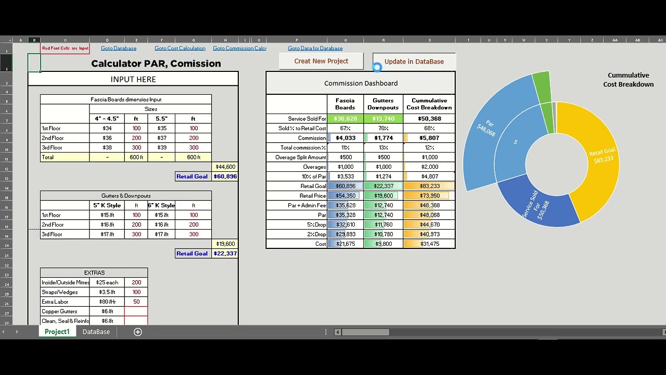666x375 pixels.
Task: Click the horizontal scrollbar left arrow
Action: tap(338, 332)
